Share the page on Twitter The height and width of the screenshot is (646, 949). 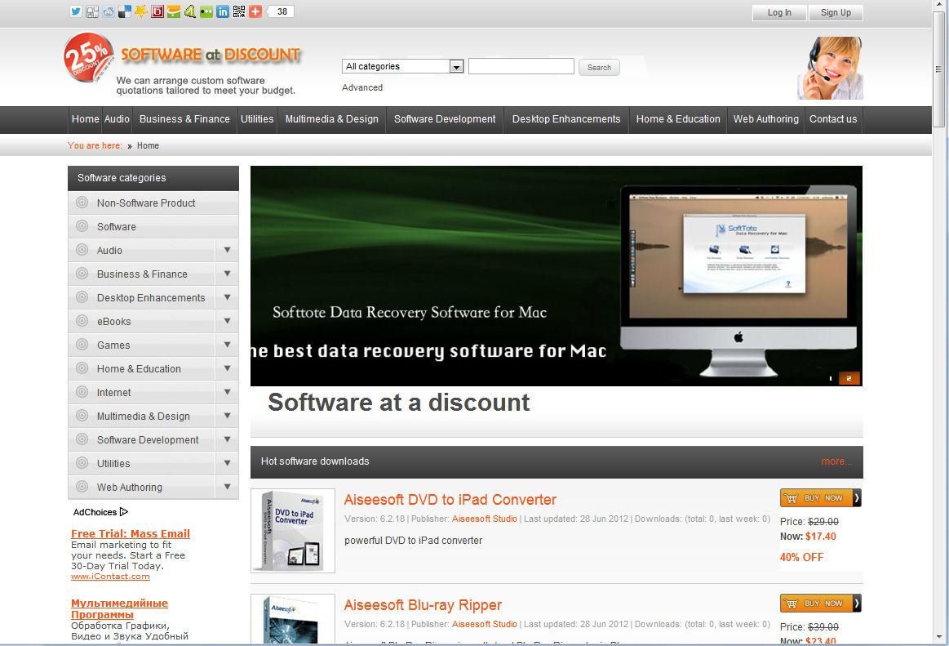click(x=76, y=11)
